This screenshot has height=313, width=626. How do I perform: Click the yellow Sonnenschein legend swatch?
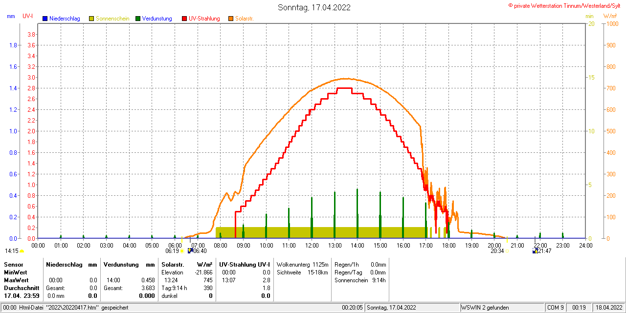[x=91, y=19]
